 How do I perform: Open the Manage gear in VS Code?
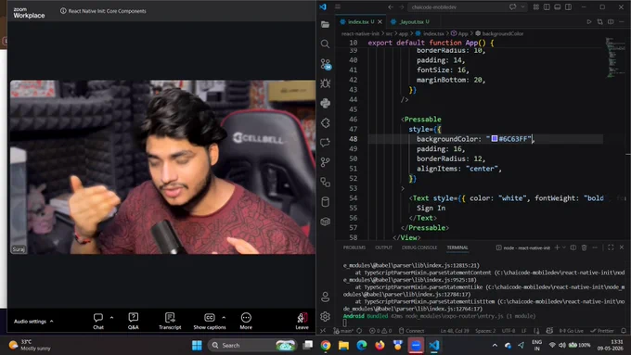pos(325,316)
